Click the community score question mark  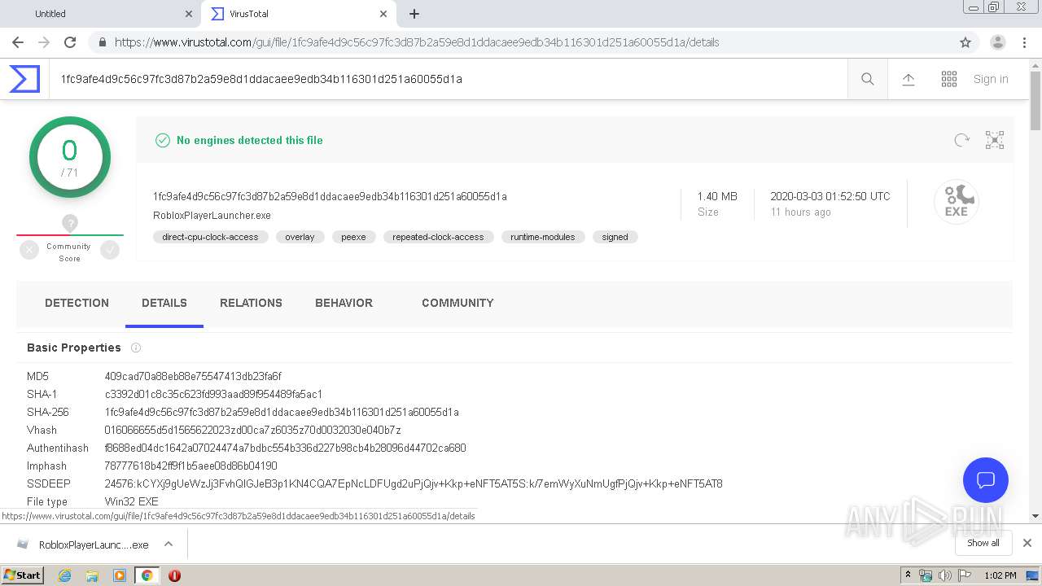click(x=70, y=223)
